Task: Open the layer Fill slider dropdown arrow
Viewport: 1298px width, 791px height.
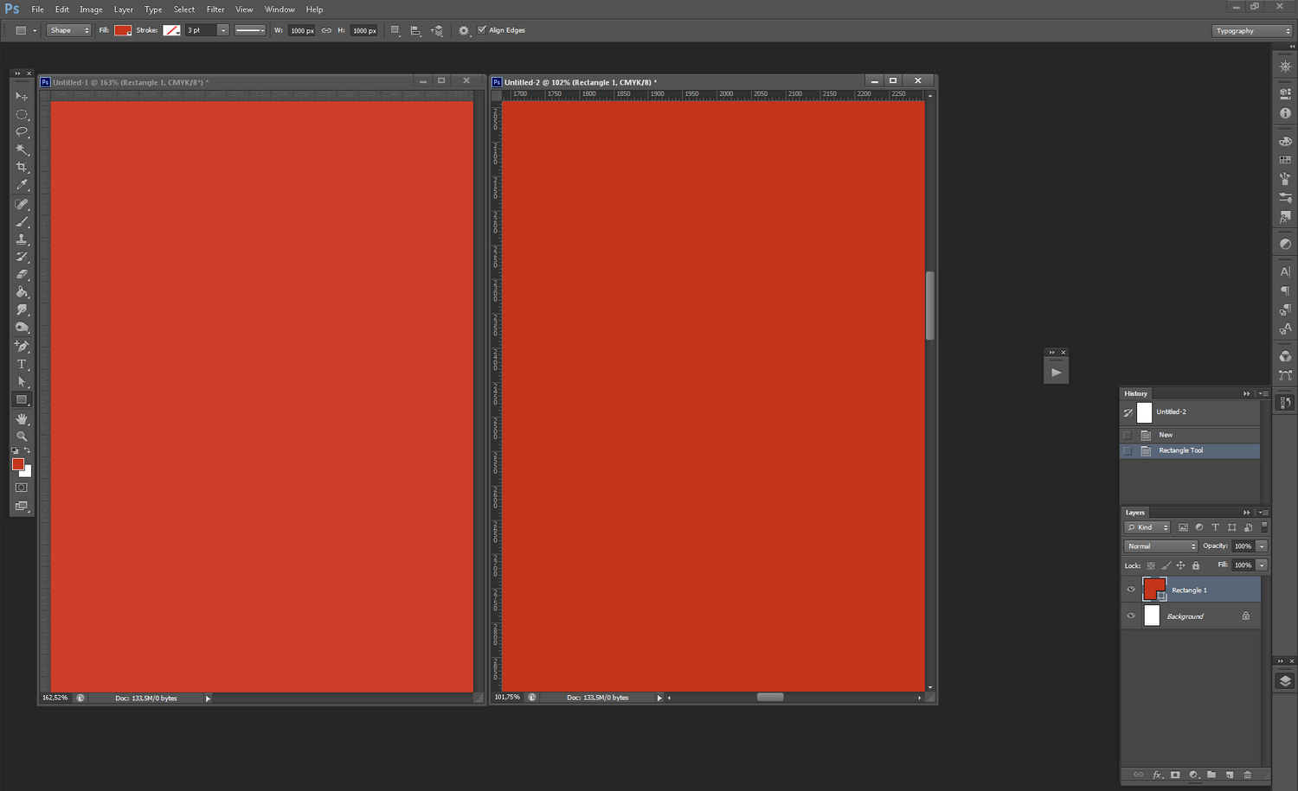Action: 1262,565
